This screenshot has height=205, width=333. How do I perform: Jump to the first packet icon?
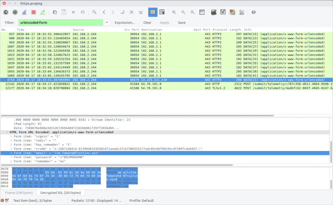(x=132, y=12)
